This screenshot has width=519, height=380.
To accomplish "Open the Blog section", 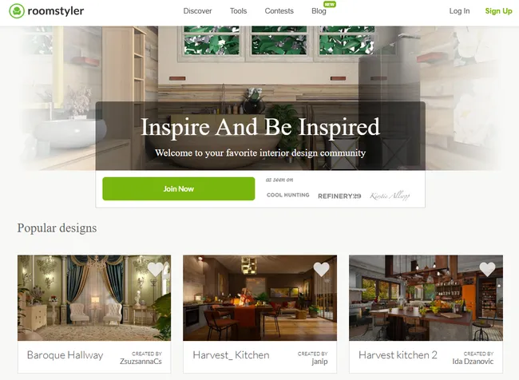I will pos(319,11).
